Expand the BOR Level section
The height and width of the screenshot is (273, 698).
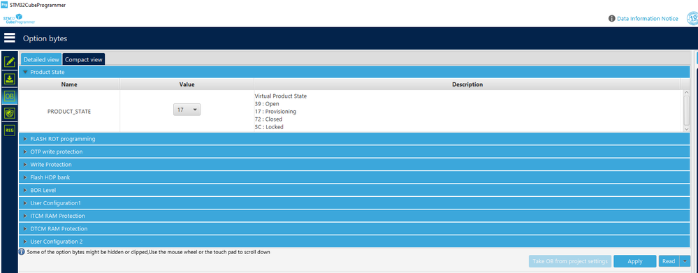[354, 190]
